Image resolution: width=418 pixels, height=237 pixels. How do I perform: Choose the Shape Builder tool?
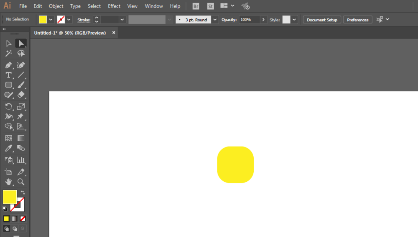point(8,126)
